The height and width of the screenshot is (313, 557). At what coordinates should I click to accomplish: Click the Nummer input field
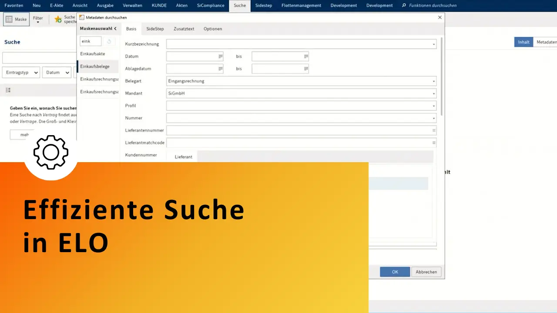301,118
